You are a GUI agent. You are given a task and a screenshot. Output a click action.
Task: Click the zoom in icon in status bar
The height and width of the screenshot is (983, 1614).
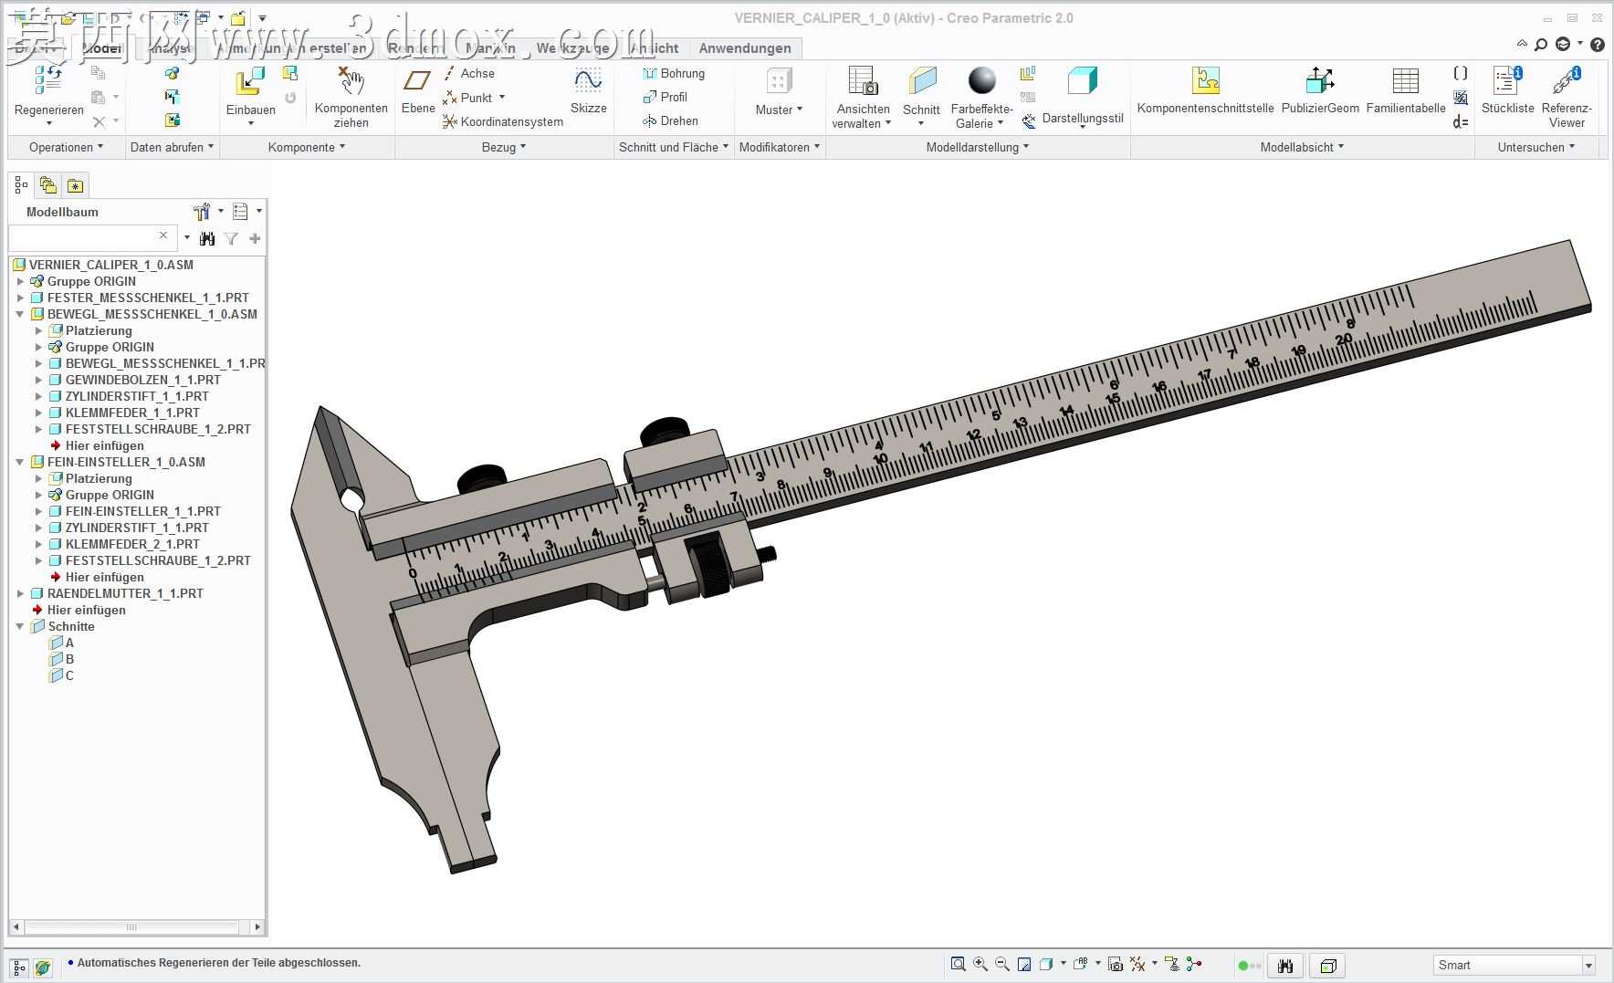[x=980, y=964]
